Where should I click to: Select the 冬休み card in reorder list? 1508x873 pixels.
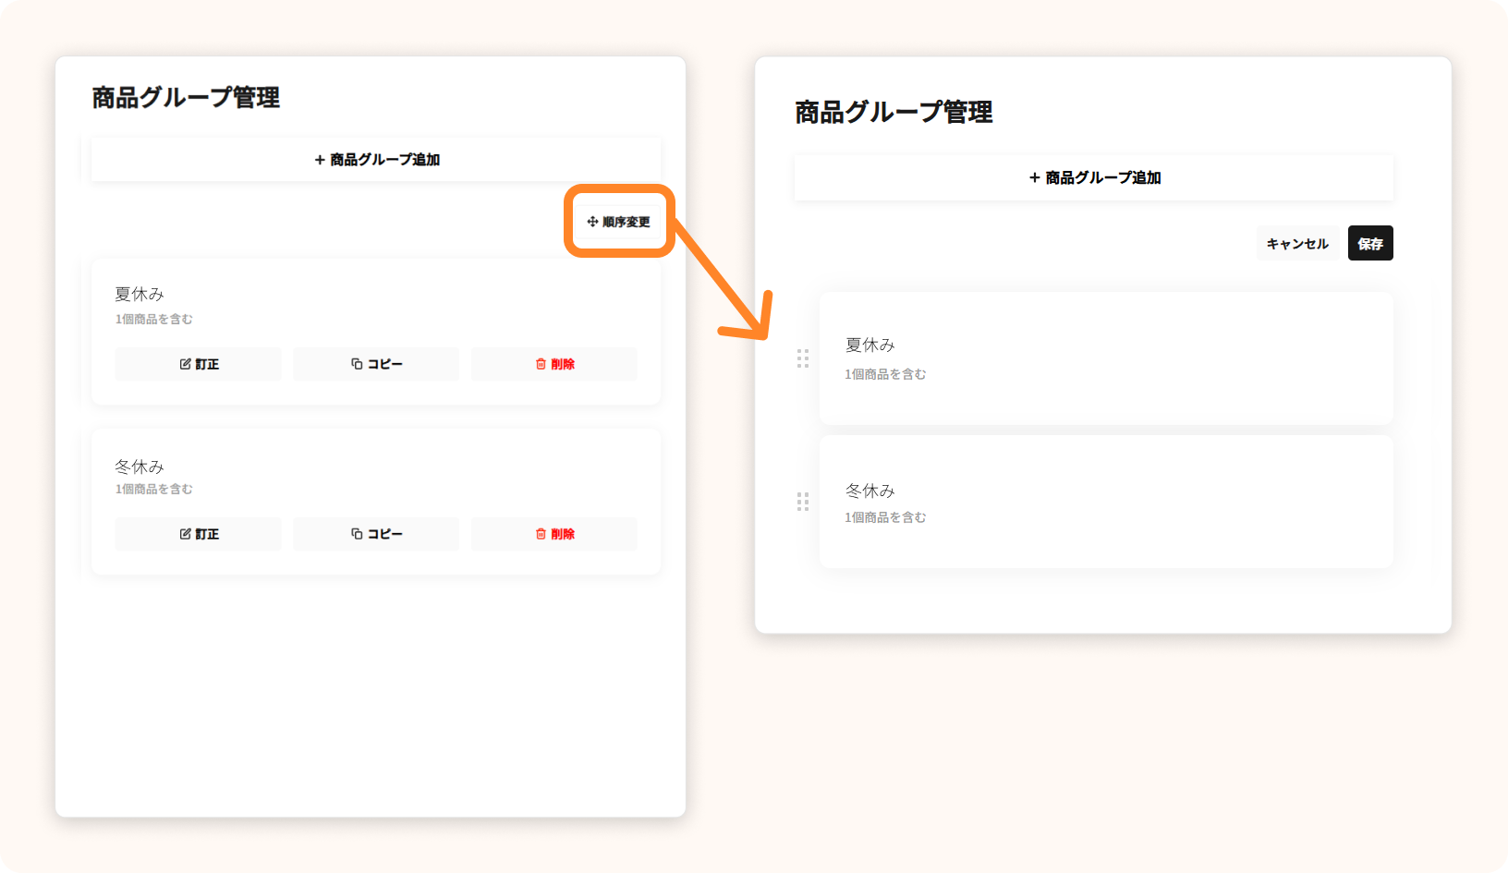pos(1106,502)
